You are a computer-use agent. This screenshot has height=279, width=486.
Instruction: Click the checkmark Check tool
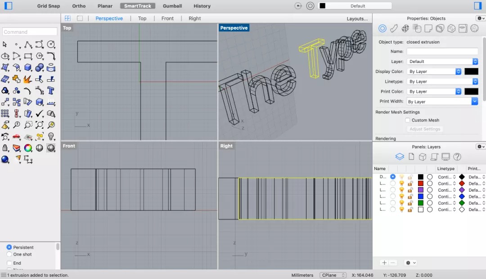[39, 113]
